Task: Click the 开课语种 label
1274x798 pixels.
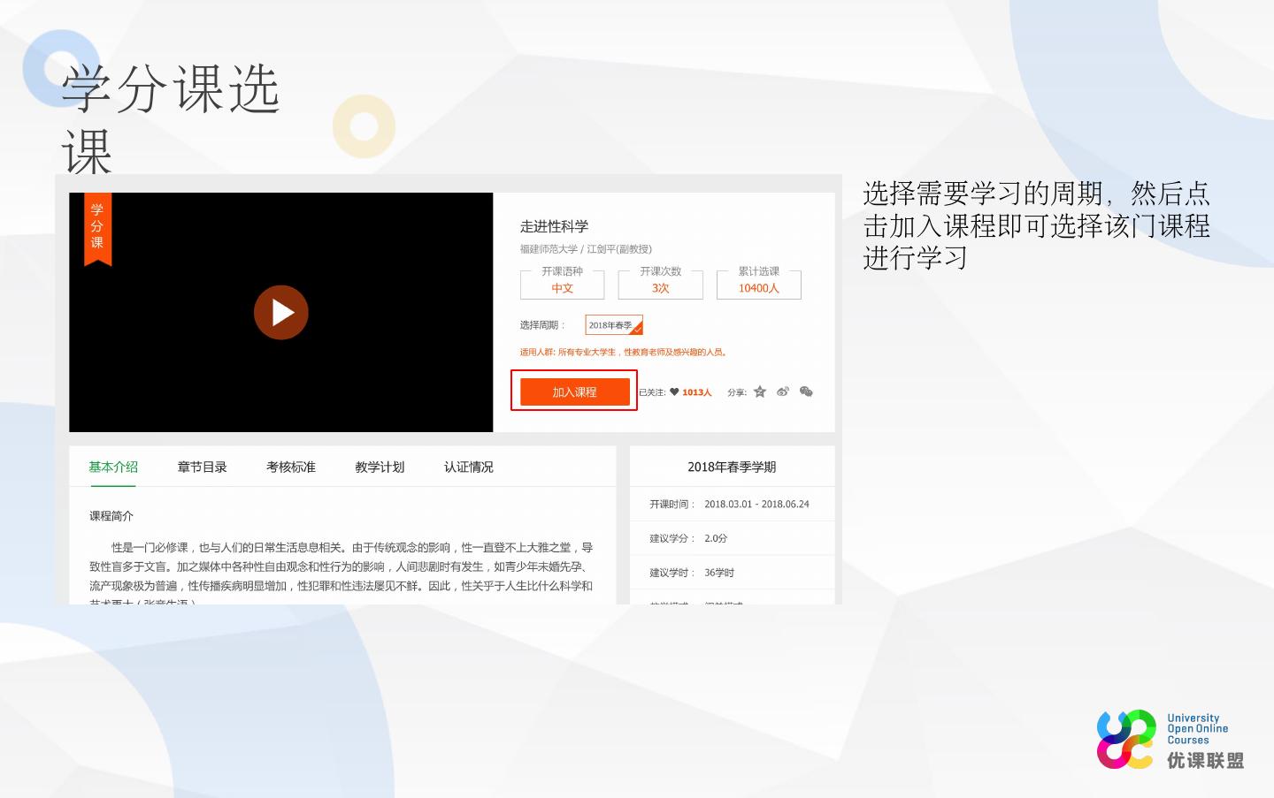Action: 563,271
